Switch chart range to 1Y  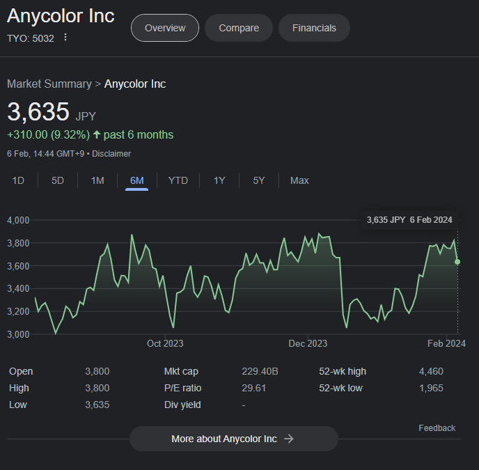click(x=219, y=180)
